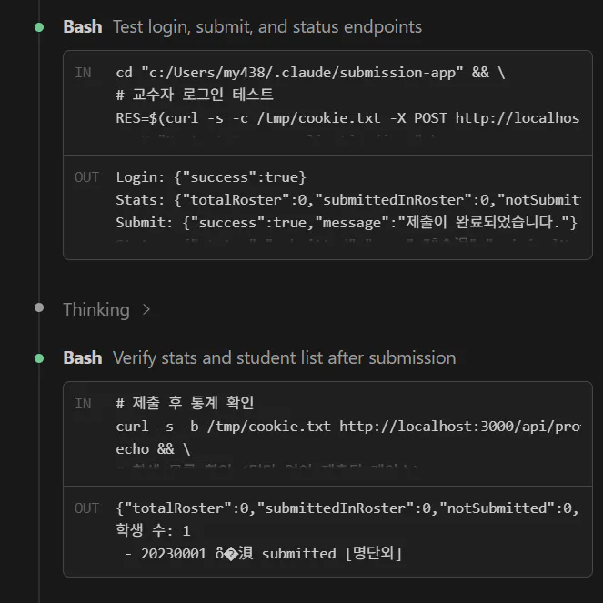
Task: Click the gray status dot beside Thinking
Action: [39, 307]
